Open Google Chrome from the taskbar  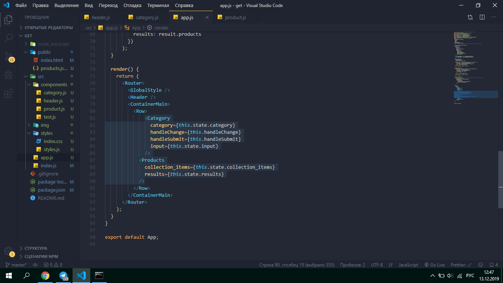click(x=45, y=275)
